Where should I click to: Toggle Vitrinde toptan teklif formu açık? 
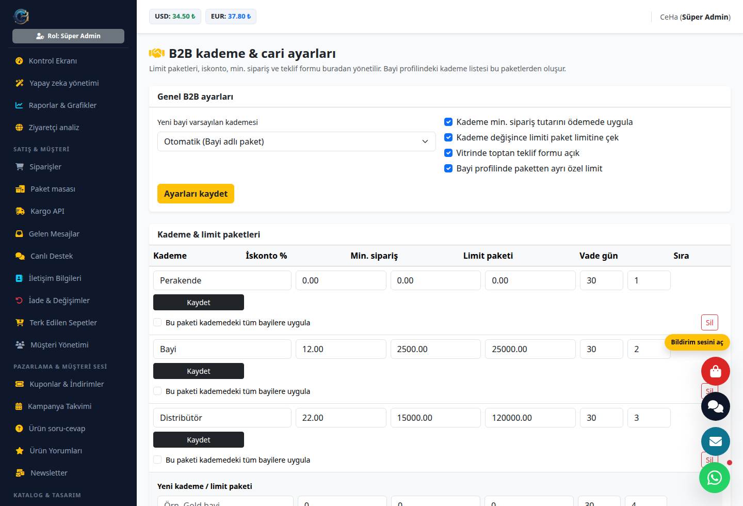[x=448, y=153]
